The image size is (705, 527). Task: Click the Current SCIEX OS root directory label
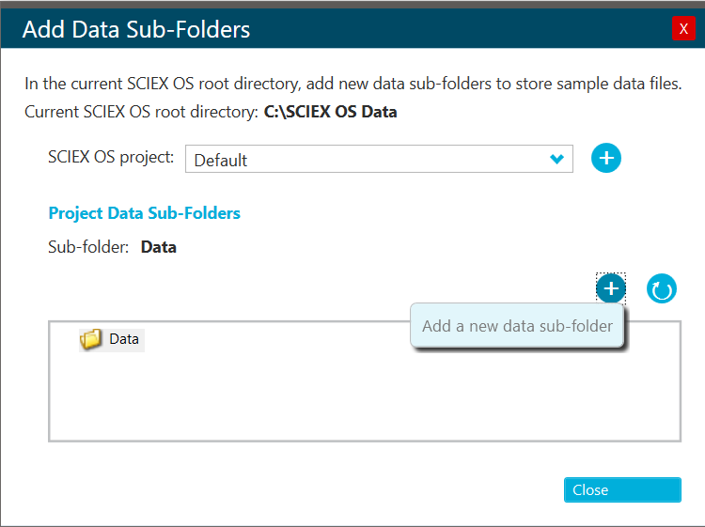[x=141, y=113]
